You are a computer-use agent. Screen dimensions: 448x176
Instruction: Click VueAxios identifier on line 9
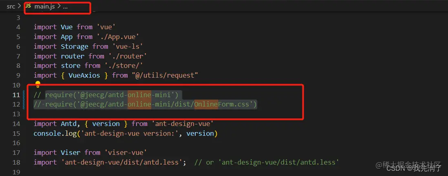click(84, 76)
